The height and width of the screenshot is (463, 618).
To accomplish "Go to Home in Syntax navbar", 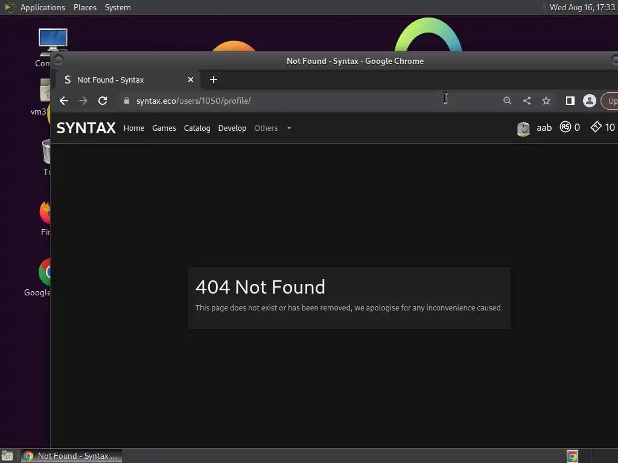I will point(134,128).
